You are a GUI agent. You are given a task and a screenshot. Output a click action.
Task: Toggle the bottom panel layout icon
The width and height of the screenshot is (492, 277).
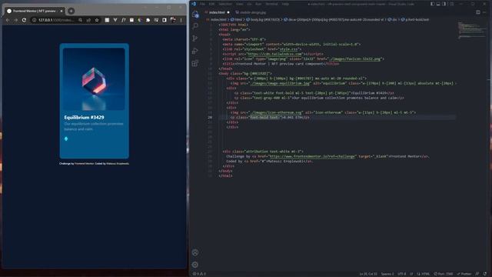(x=438, y=4)
